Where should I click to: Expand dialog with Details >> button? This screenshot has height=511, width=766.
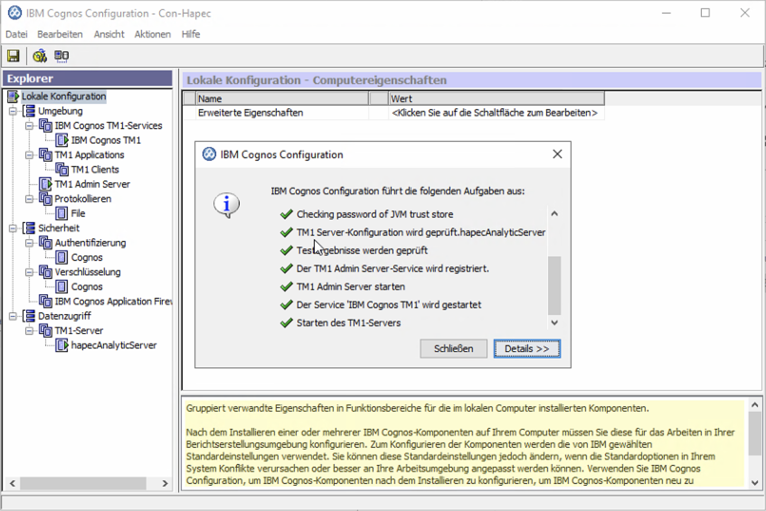pyautogui.click(x=527, y=348)
